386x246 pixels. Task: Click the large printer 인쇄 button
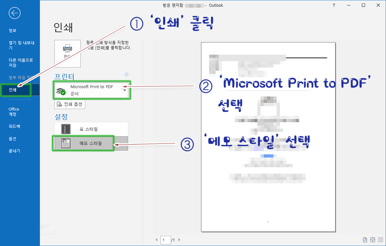pos(68,53)
